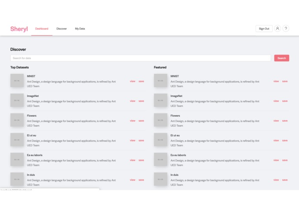Click Flowers thumbnail in Top Datasets
This screenshot has height=212, width=299.
pyautogui.click(x=17, y=120)
